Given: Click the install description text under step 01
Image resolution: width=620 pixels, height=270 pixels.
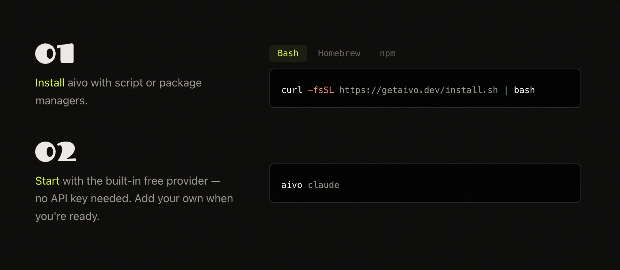Looking at the screenshot, I should pyautogui.click(x=118, y=92).
